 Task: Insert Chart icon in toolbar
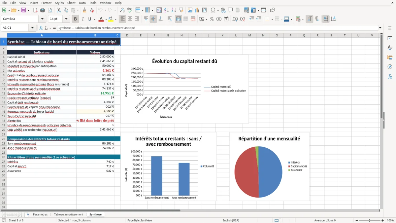pos(197,10)
